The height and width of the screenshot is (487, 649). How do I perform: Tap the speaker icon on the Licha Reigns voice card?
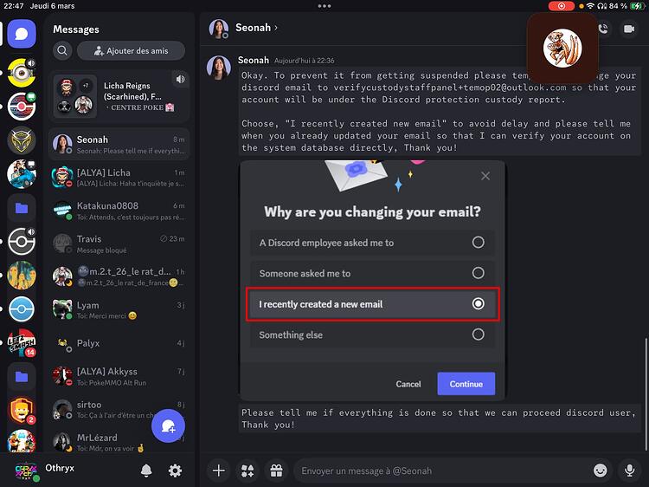tap(181, 79)
